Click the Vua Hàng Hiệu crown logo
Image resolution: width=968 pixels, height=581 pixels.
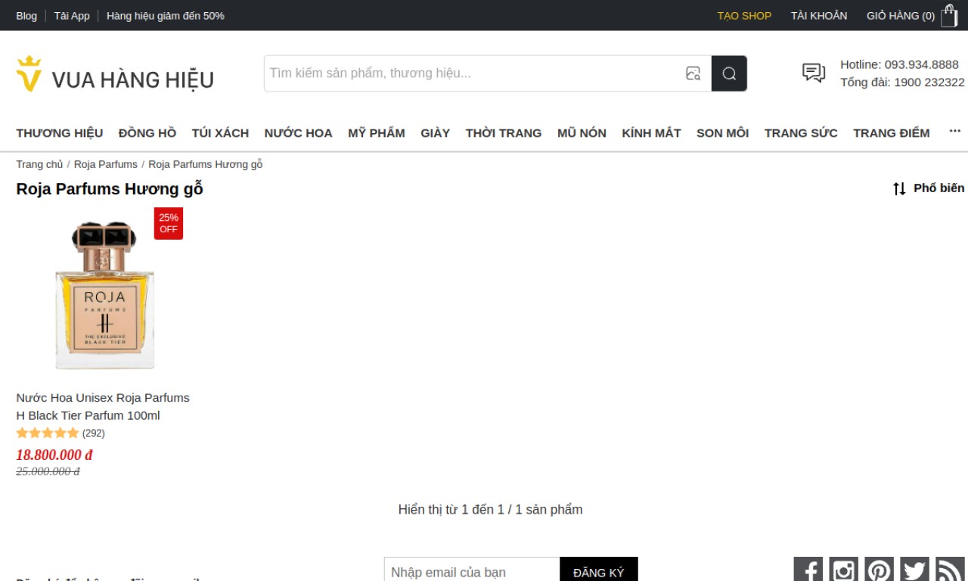29,73
